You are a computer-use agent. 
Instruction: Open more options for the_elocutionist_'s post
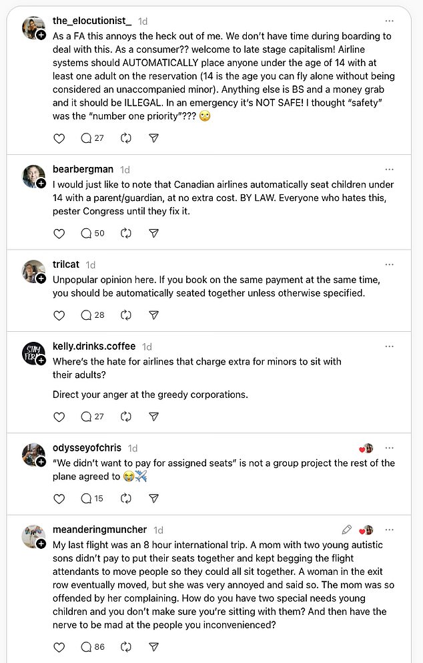click(389, 22)
